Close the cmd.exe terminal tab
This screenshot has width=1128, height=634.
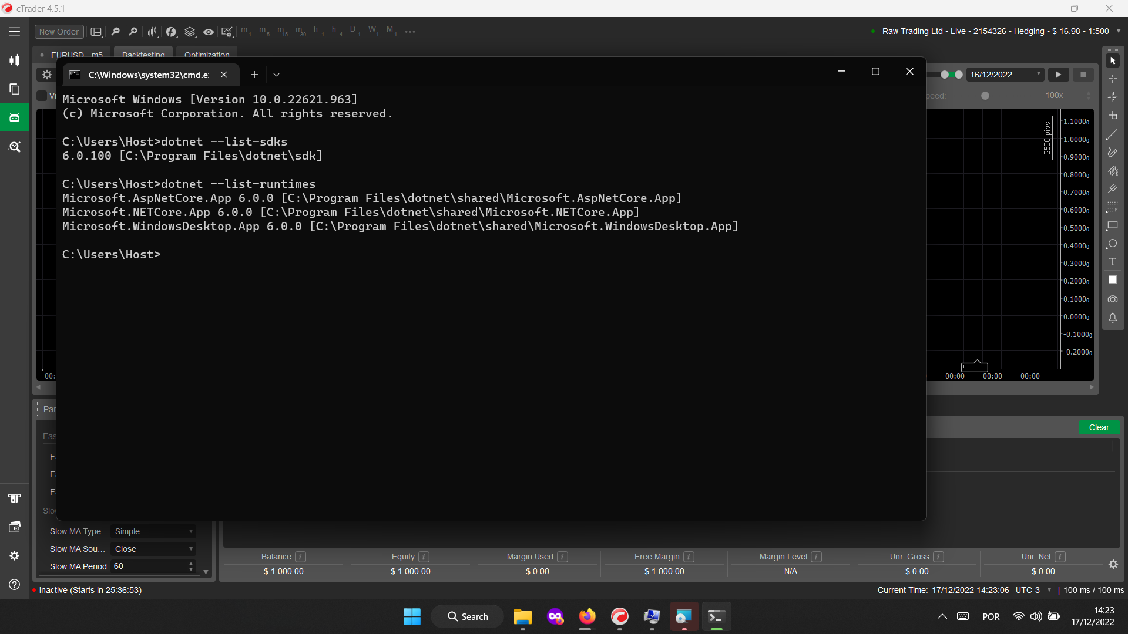[x=224, y=75]
